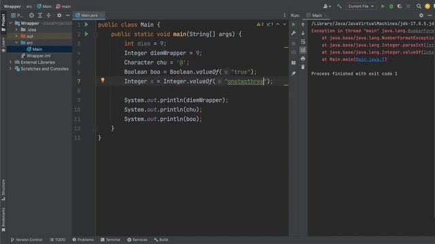
Task: Select opened file locate target icon in Project panel
Action: 32,16
